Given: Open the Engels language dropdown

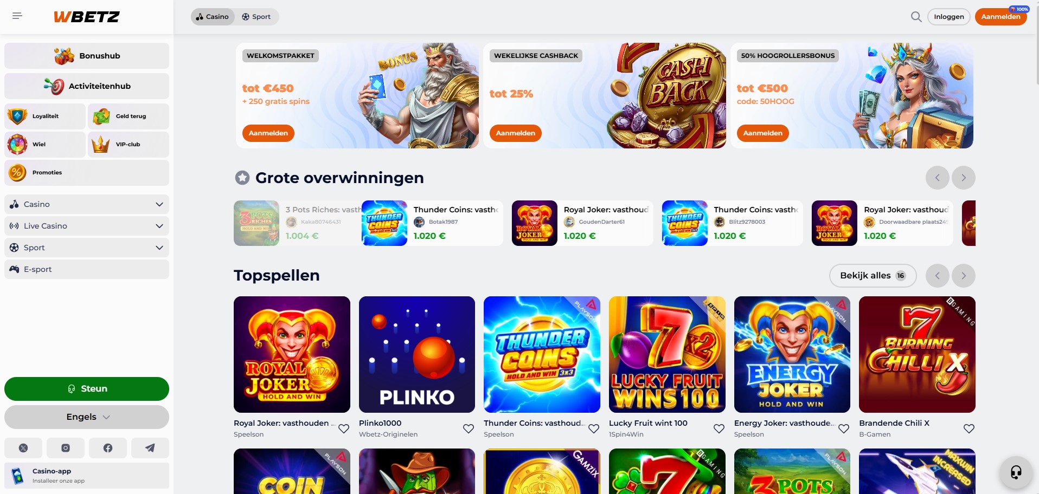Looking at the screenshot, I should [x=87, y=417].
